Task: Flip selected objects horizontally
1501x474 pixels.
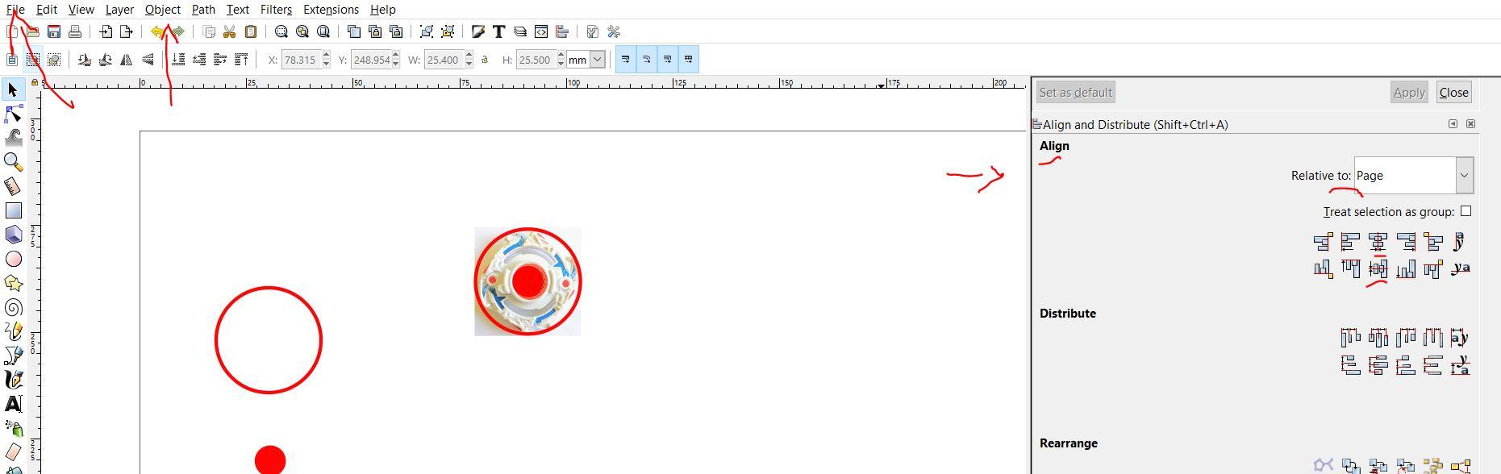Action: click(x=127, y=60)
